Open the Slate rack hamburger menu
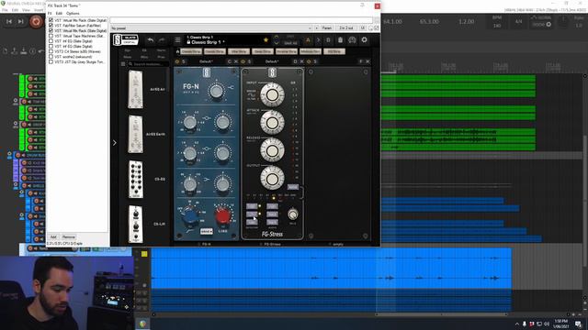This screenshot has width=588, height=330. coord(177,40)
